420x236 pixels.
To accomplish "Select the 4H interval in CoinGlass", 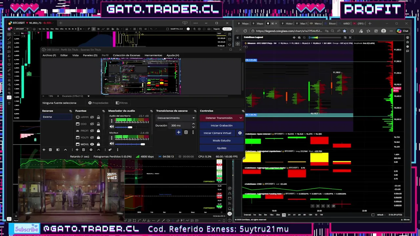I will [294, 215].
